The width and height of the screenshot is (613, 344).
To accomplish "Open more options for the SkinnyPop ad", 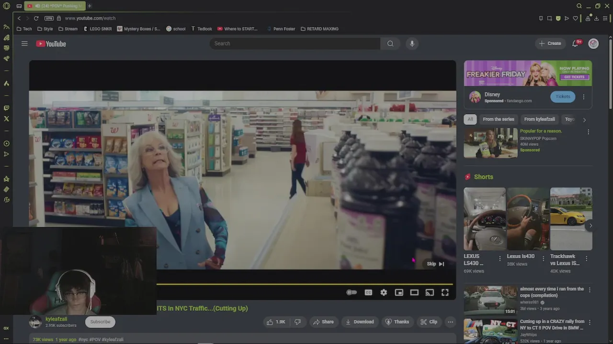I will [588, 132].
